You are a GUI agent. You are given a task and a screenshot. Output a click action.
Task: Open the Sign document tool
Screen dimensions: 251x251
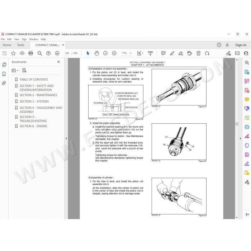[181, 53]
